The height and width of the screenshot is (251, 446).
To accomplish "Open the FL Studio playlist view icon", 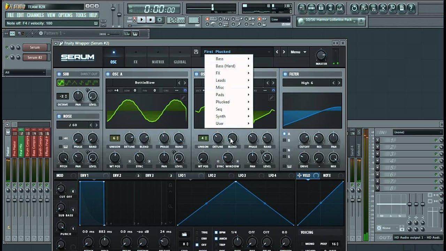I will (302, 8).
